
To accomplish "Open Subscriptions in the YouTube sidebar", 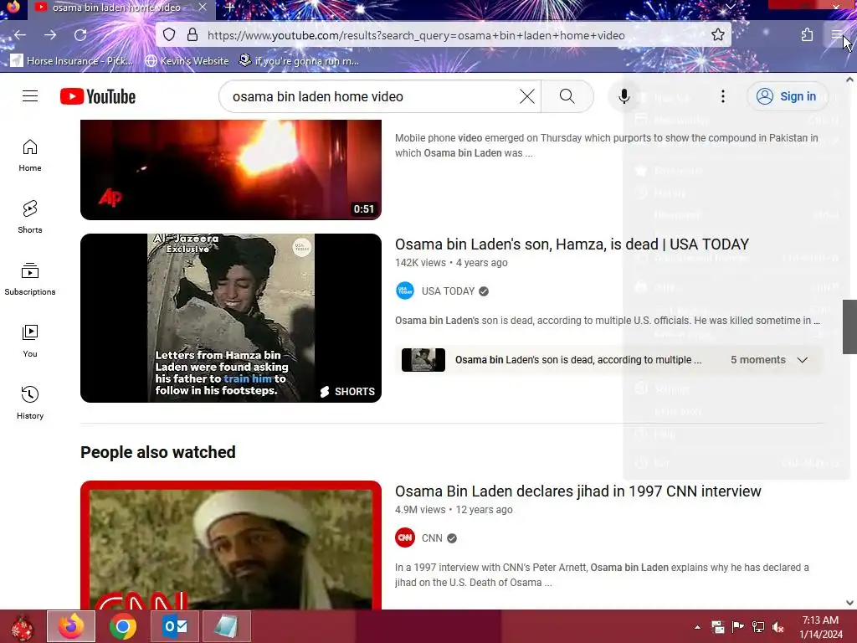I will click(x=30, y=279).
